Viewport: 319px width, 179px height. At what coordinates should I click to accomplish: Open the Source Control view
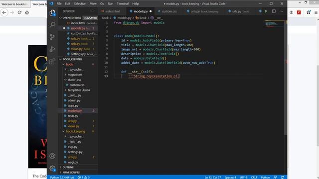(x=52, y=37)
